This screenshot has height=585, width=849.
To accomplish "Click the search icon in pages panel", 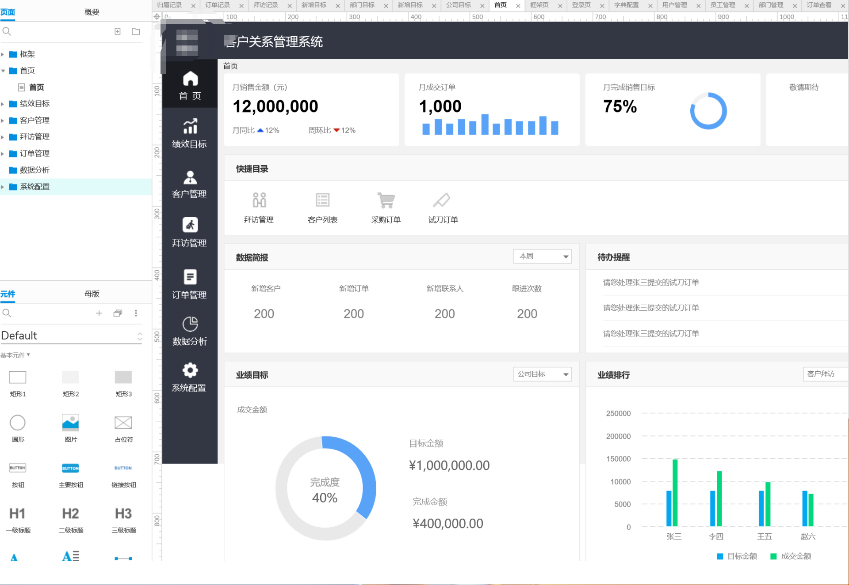I will pyautogui.click(x=7, y=31).
